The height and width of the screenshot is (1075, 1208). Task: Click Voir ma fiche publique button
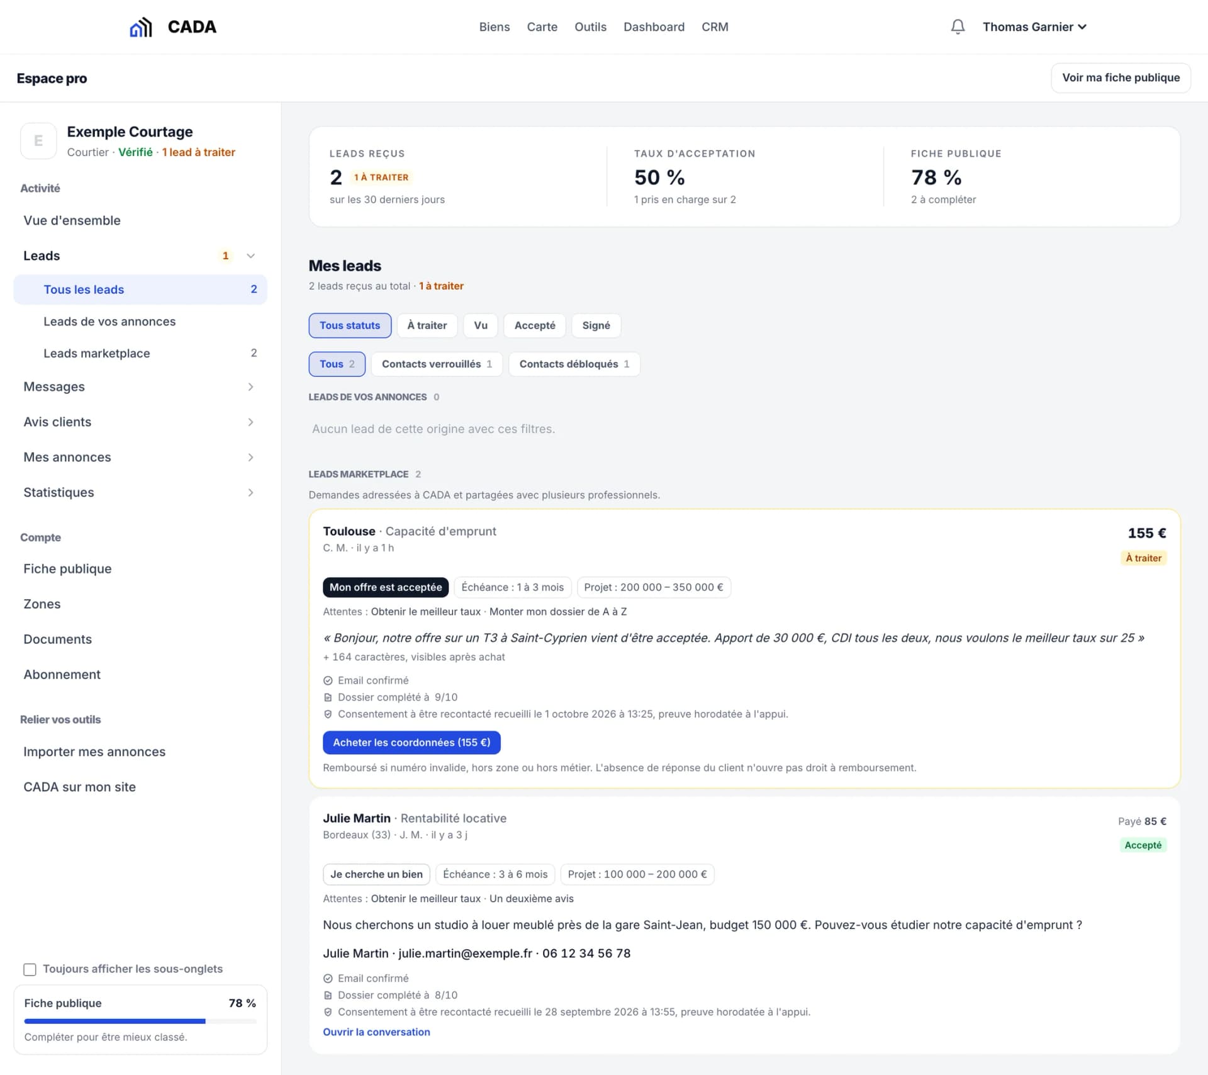(x=1121, y=77)
